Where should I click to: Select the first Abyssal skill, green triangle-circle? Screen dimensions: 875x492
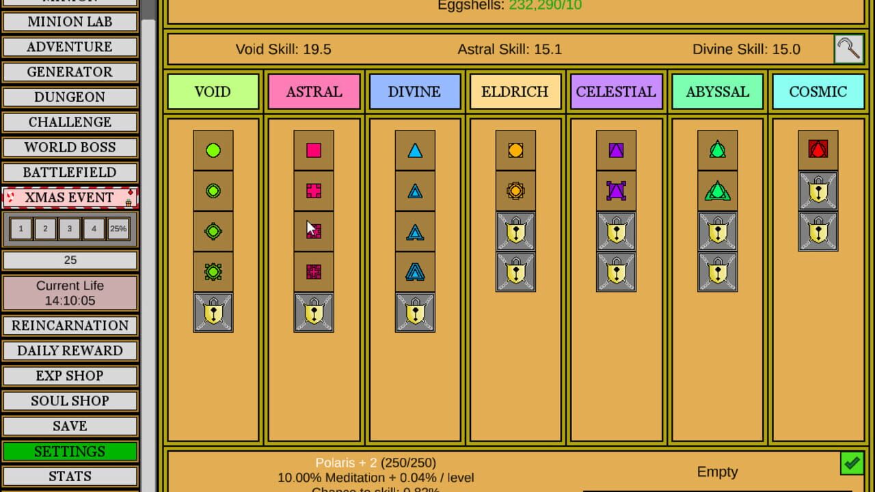pos(717,150)
